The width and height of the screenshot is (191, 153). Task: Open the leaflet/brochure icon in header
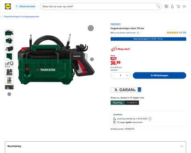pos(166,6)
